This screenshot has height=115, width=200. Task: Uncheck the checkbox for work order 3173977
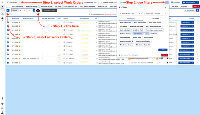[x=8, y=55]
